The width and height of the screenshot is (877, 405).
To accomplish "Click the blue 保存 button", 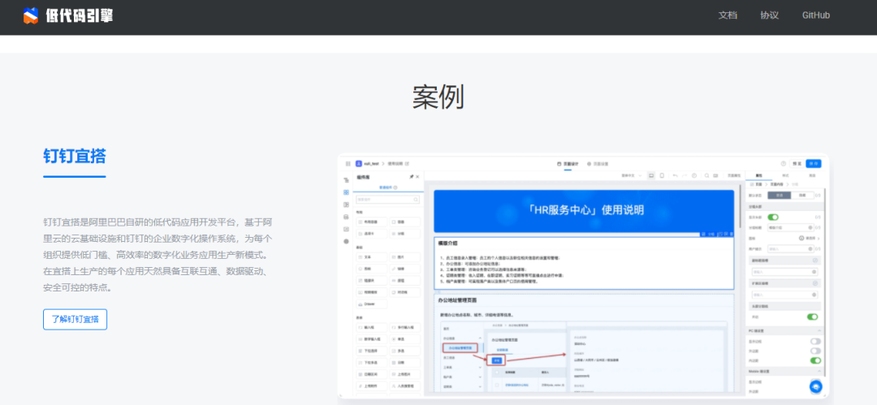I will 813,163.
